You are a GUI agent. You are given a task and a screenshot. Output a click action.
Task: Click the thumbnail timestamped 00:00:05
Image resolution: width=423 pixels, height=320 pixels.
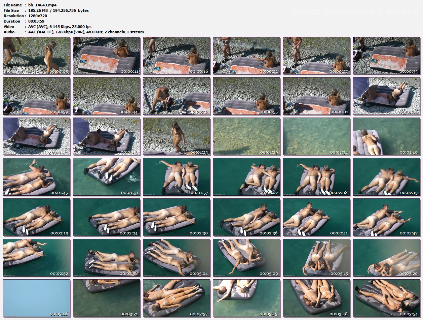pyautogui.click(x=37, y=56)
